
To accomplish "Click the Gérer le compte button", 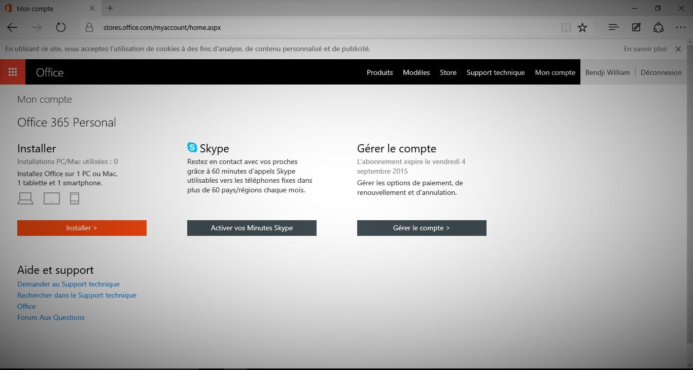I will click(422, 228).
